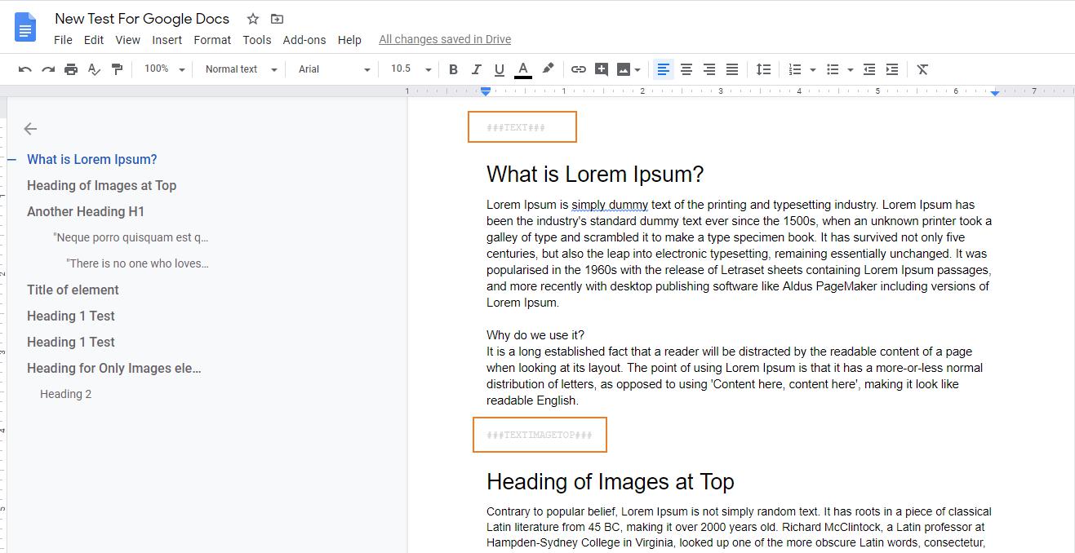
Task: Open line spacing options
Action: [763, 69]
